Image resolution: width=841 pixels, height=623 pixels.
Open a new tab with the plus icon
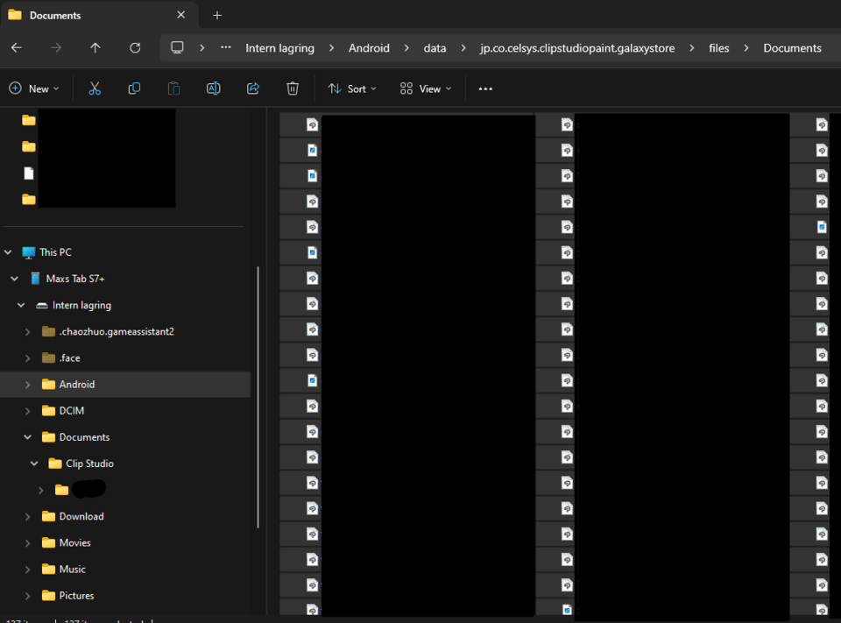[x=216, y=15]
